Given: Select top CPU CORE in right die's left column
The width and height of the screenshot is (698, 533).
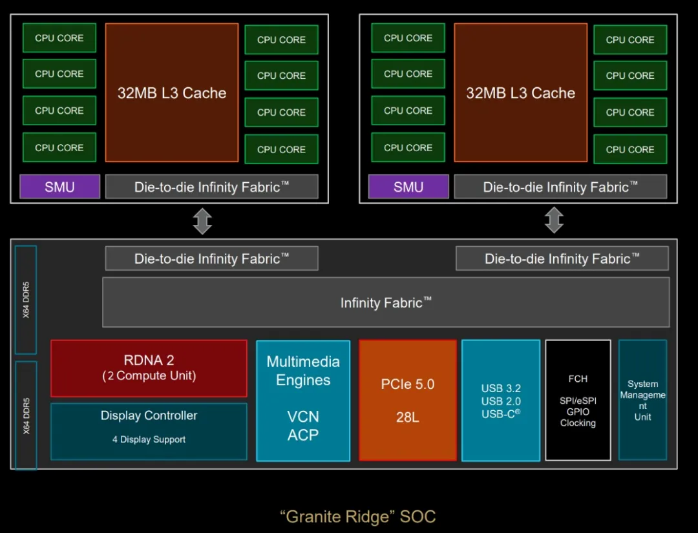Looking at the screenshot, I should click(408, 38).
